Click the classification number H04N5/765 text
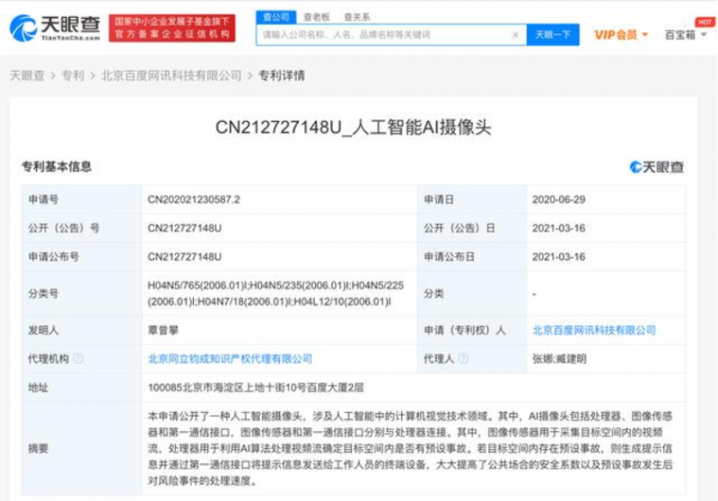The height and width of the screenshot is (501, 718). point(276,294)
